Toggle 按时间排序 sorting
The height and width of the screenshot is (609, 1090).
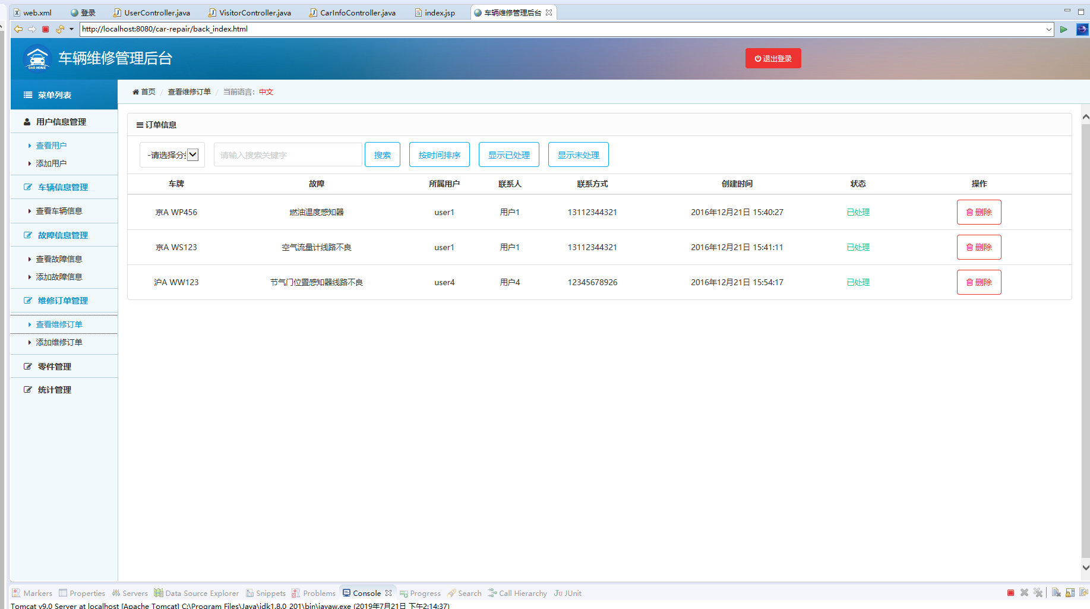439,154
